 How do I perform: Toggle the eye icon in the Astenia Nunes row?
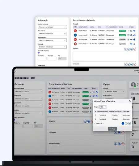[131, 39]
